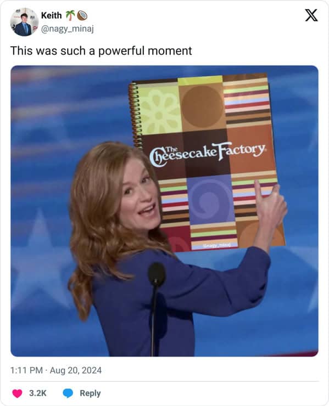Like the tweet with the heart icon
The height and width of the screenshot is (406, 329).
point(18,393)
